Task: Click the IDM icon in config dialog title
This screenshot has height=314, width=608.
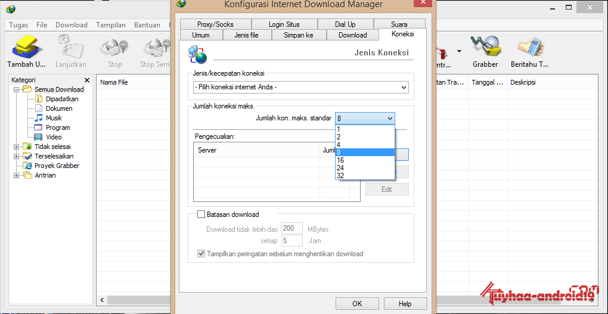Action: (x=181, y=4)
